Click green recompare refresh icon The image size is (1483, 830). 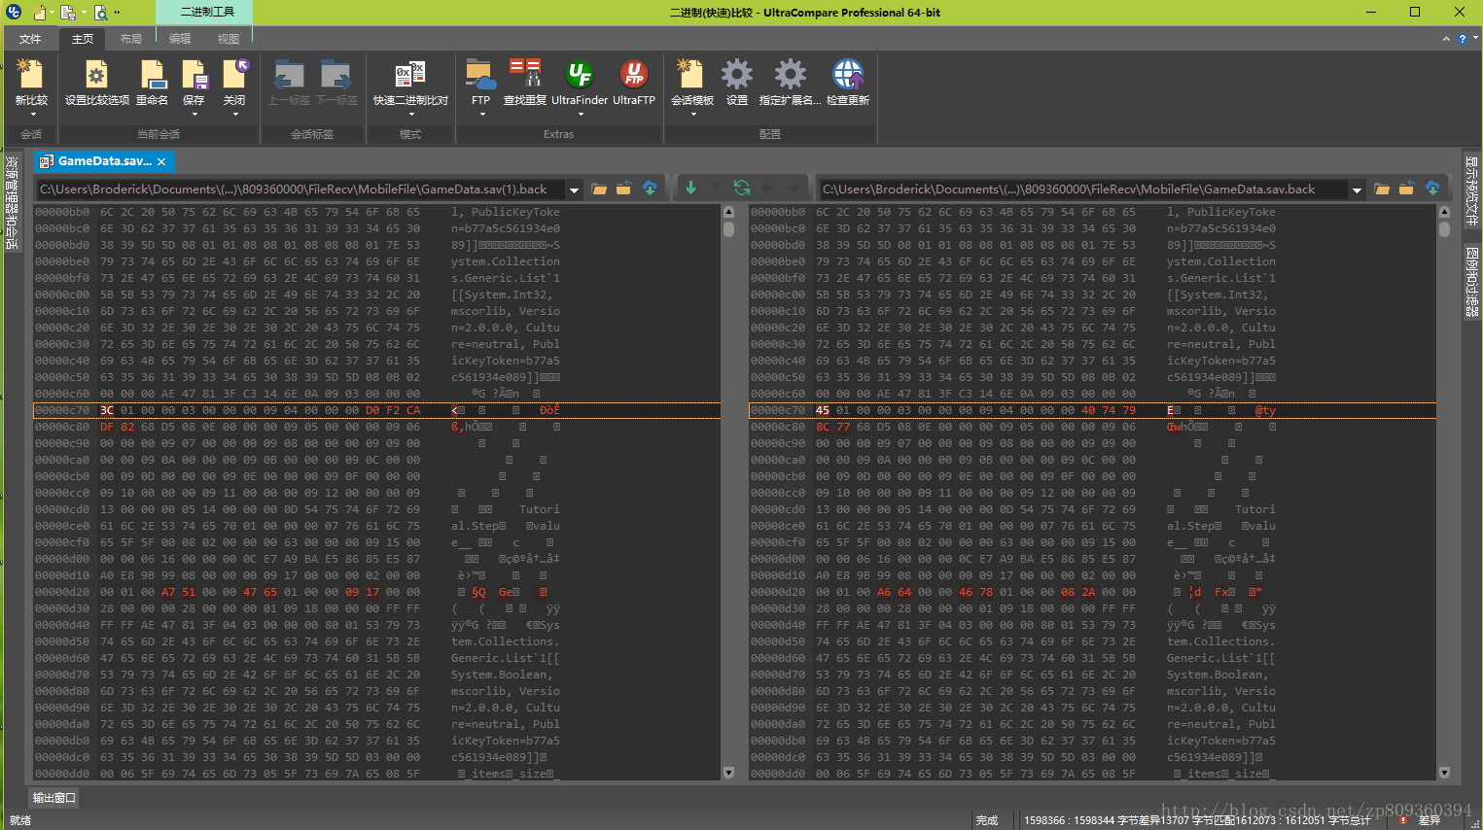coord(742,189)
